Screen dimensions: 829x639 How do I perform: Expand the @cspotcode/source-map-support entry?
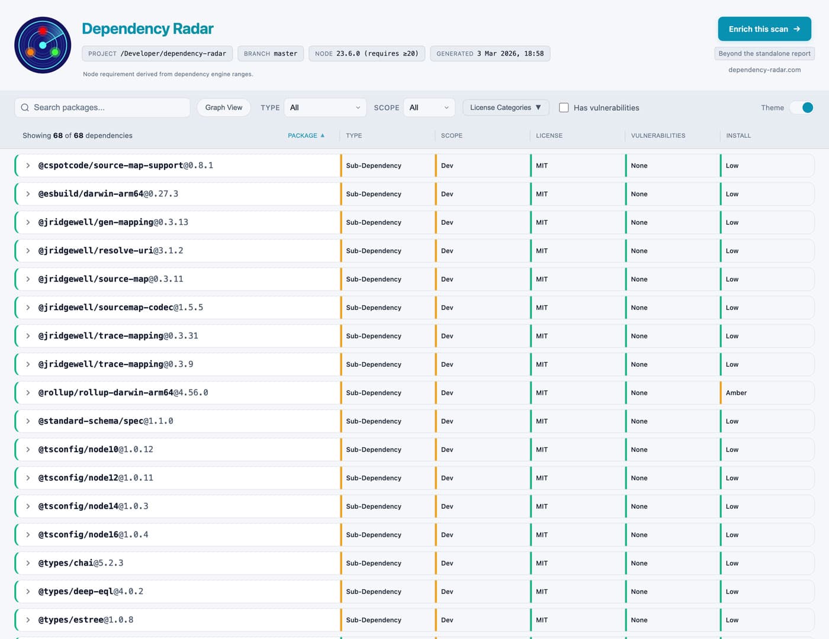[28, 165]
